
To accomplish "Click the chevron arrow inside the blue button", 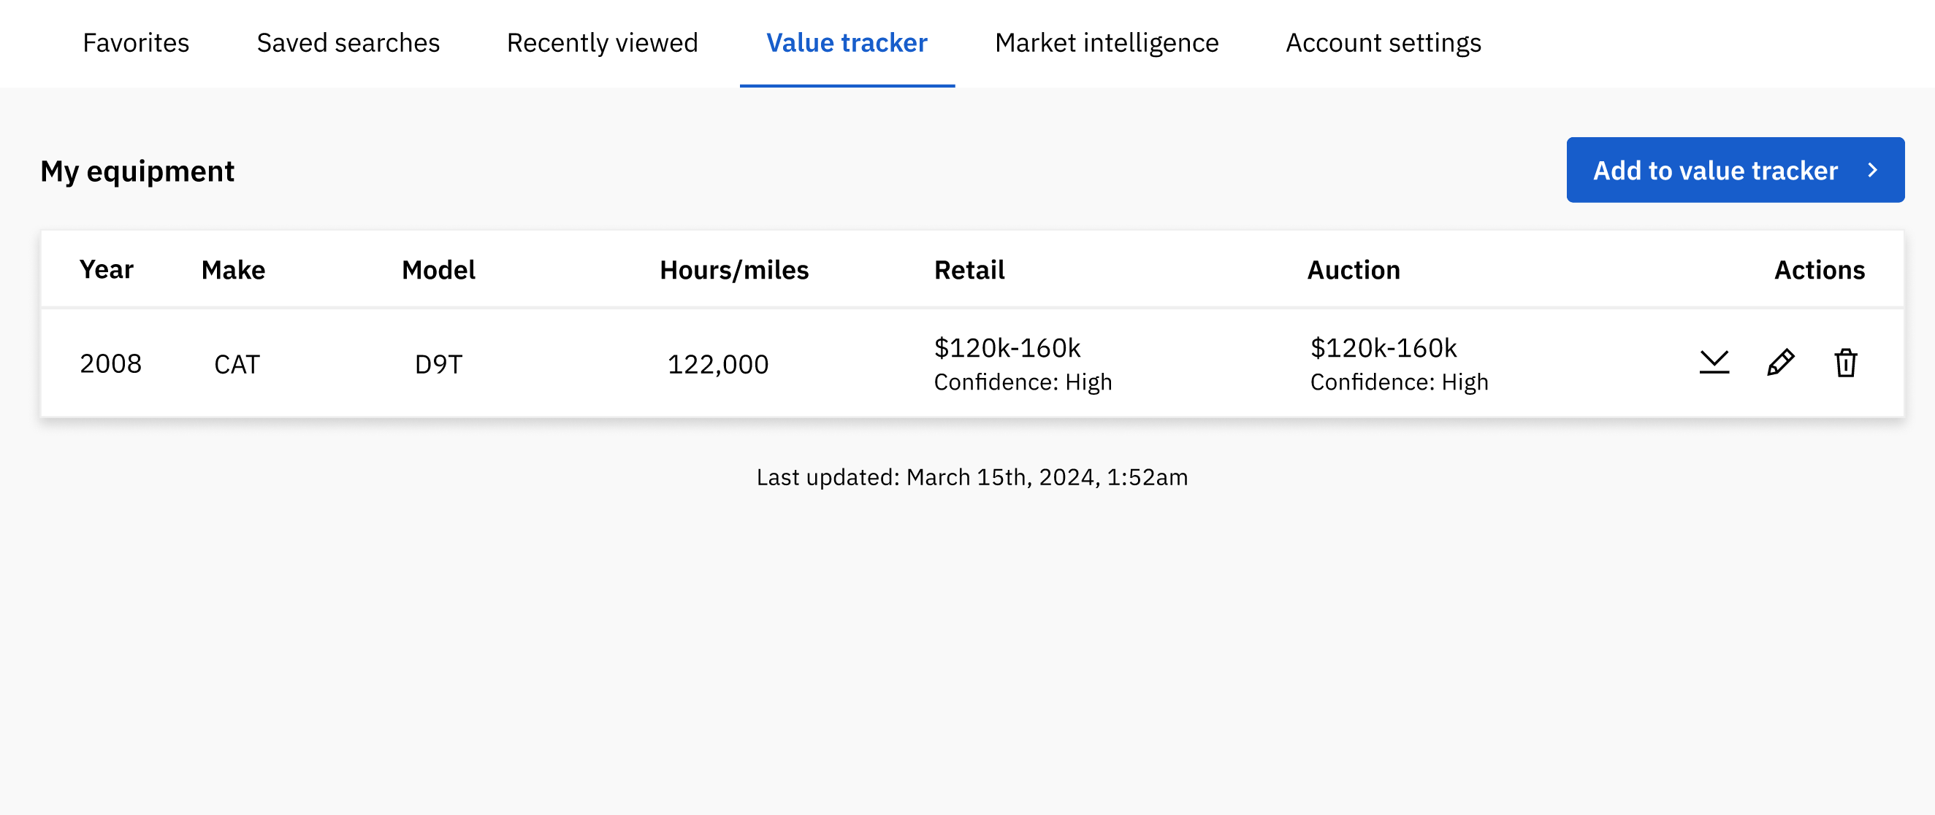I will coord(1872,170).
